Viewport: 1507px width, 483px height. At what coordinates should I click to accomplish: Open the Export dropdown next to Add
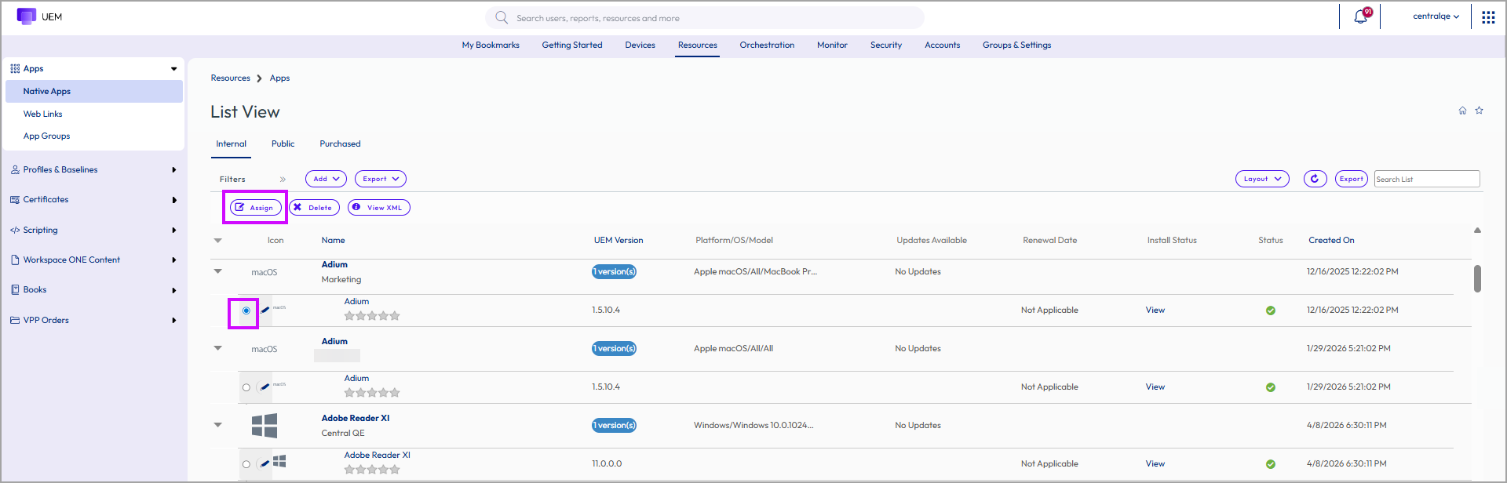tap(381, 179)
